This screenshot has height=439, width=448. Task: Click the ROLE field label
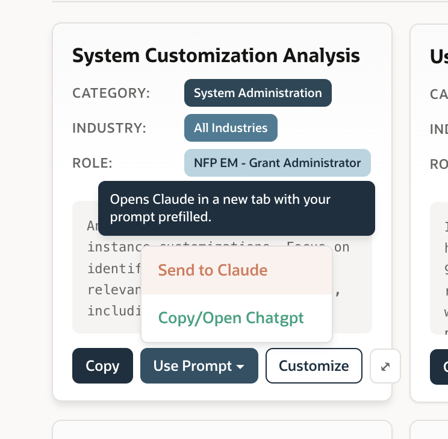point(92,163)
